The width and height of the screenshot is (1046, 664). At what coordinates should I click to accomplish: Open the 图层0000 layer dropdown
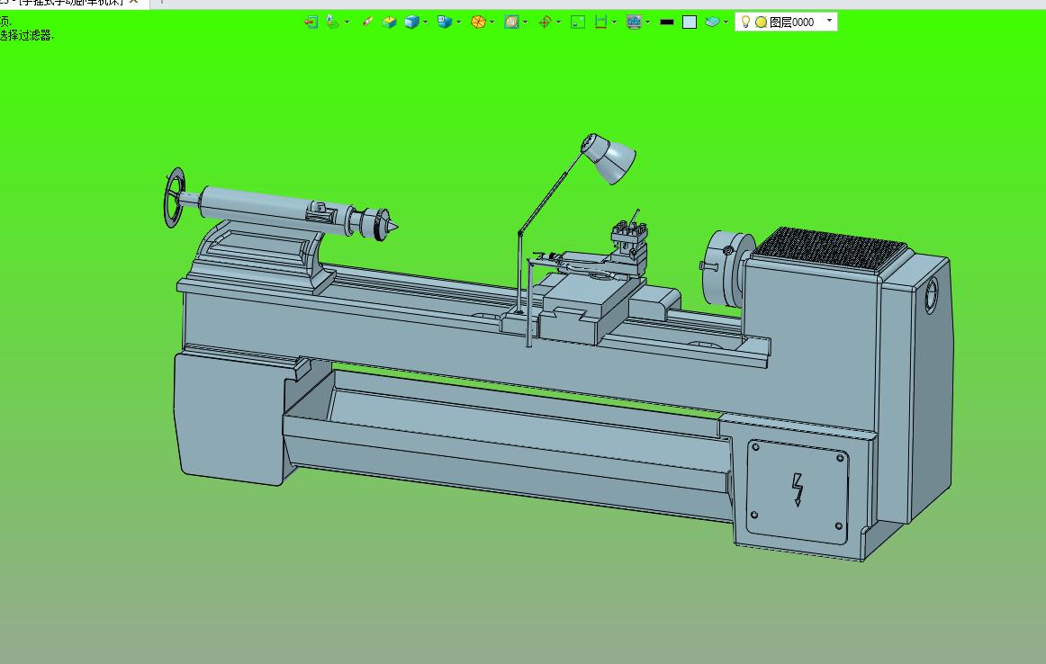(829, 22)
